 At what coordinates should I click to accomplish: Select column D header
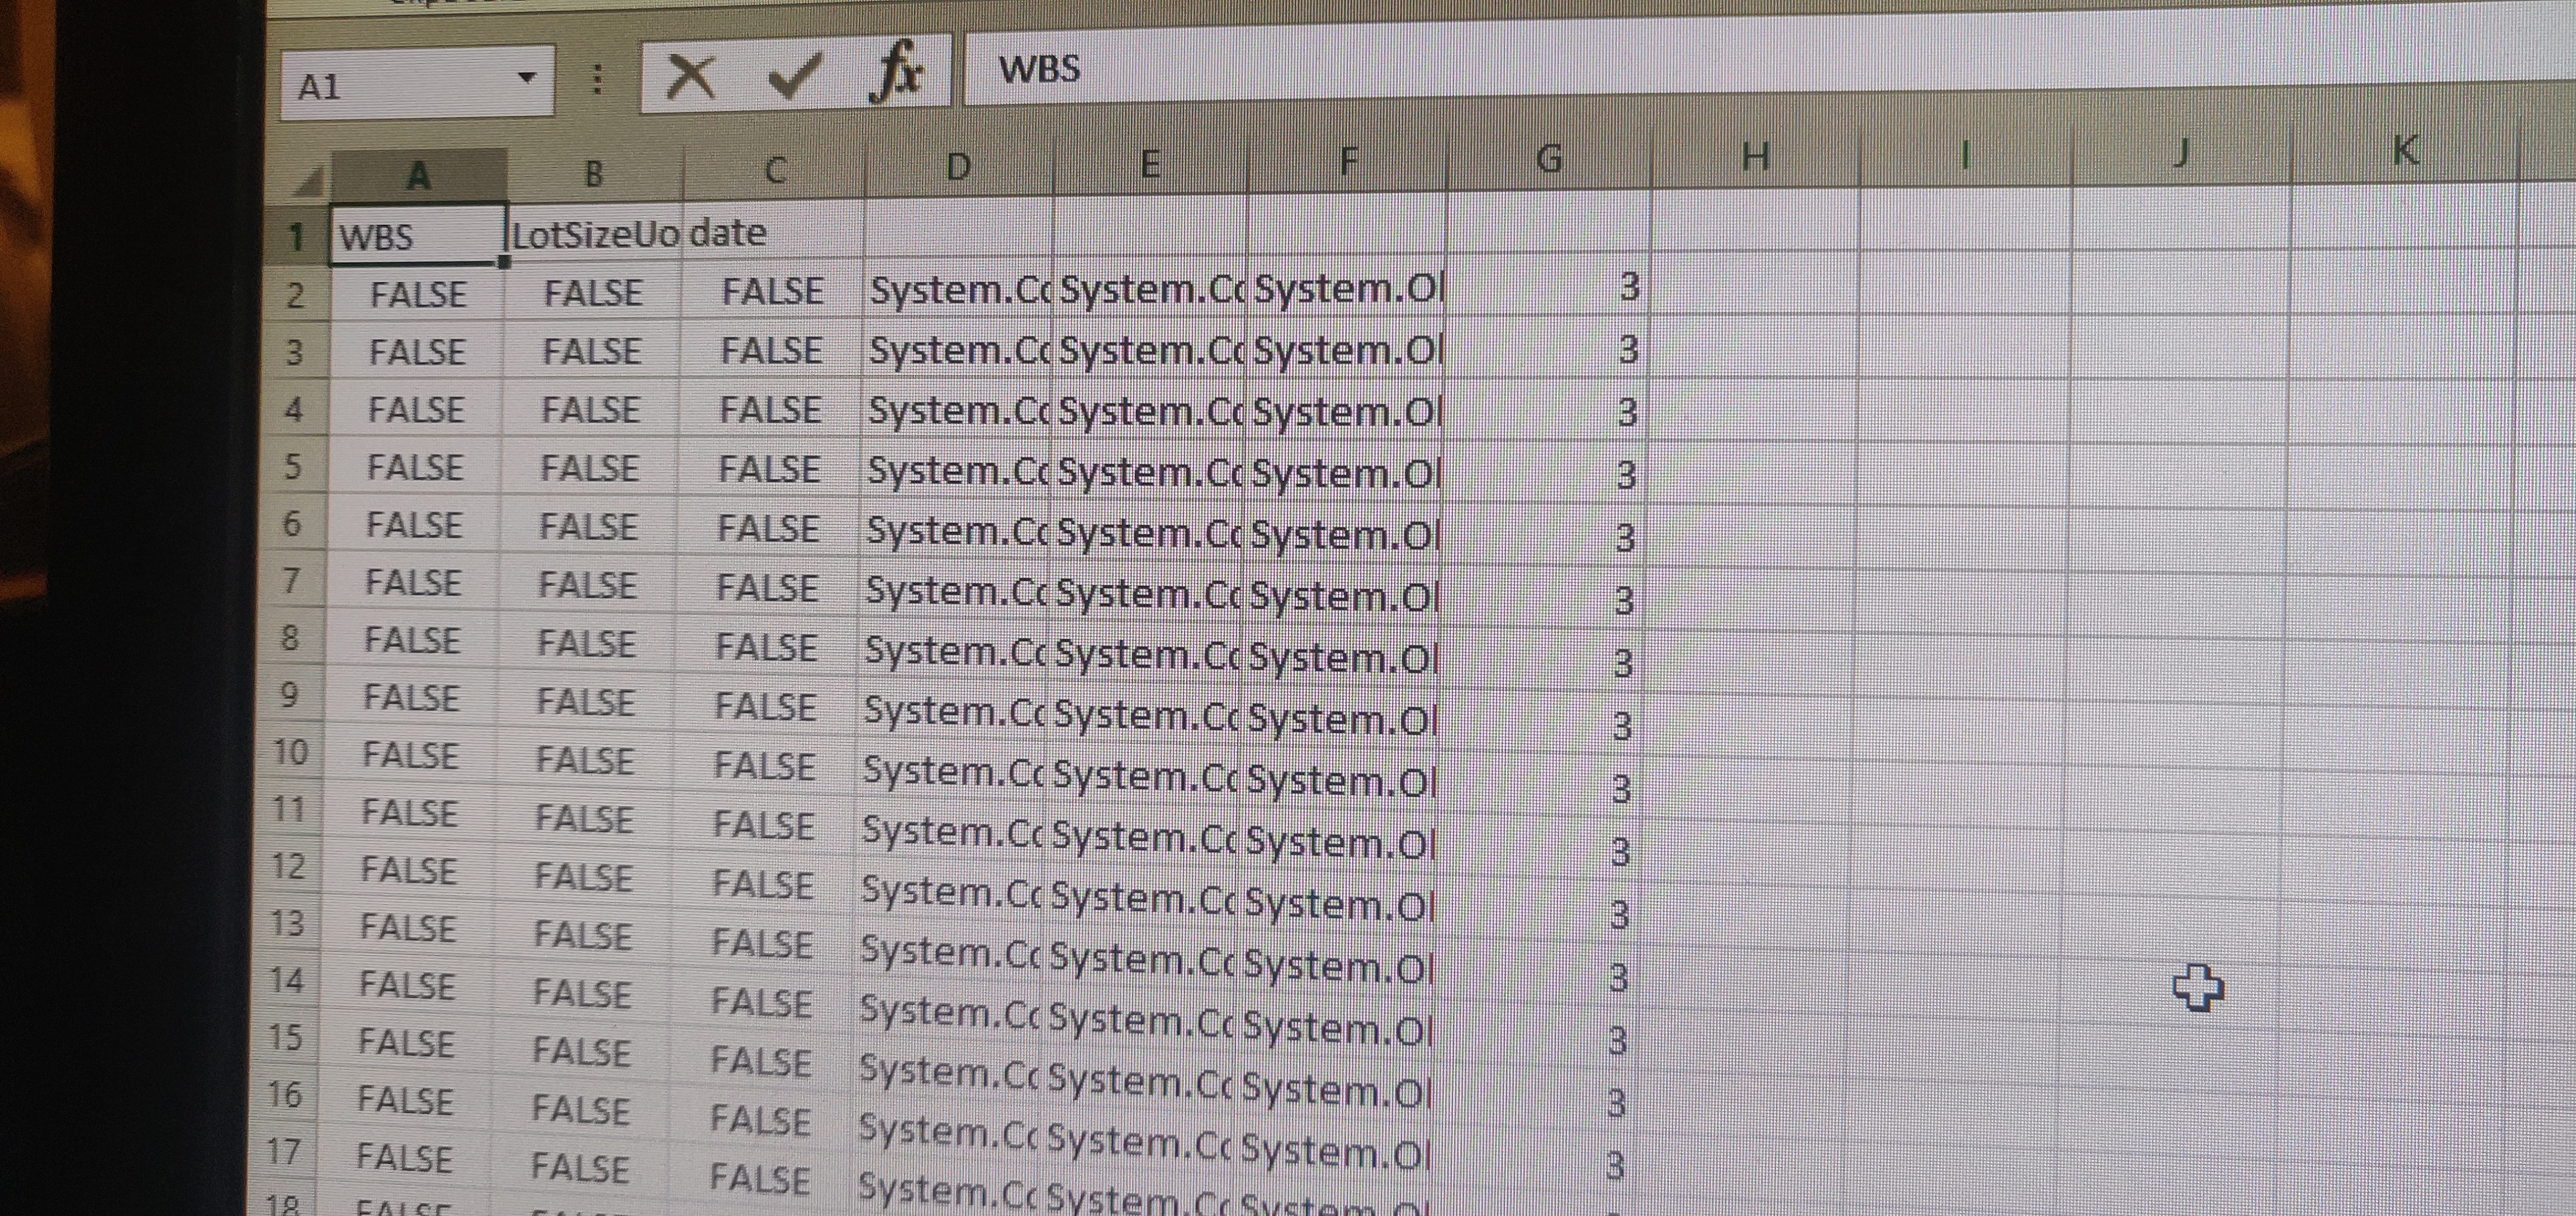click(958, 166)
